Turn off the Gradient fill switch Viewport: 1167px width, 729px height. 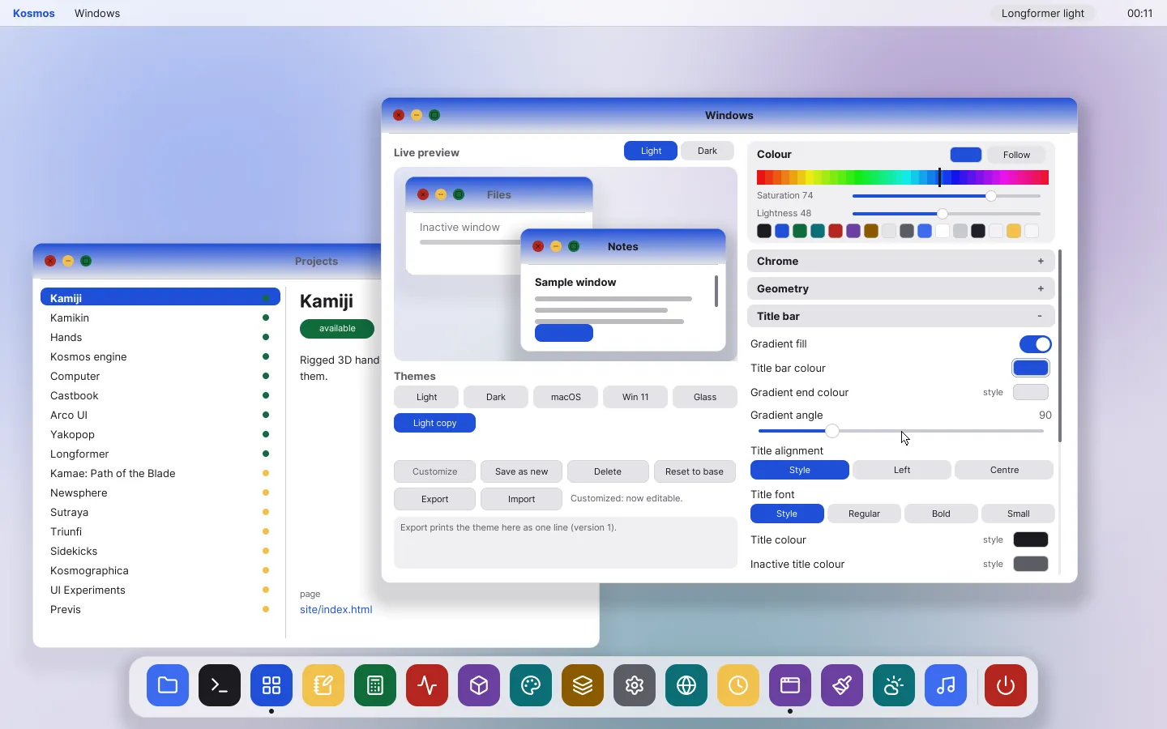1035,344
